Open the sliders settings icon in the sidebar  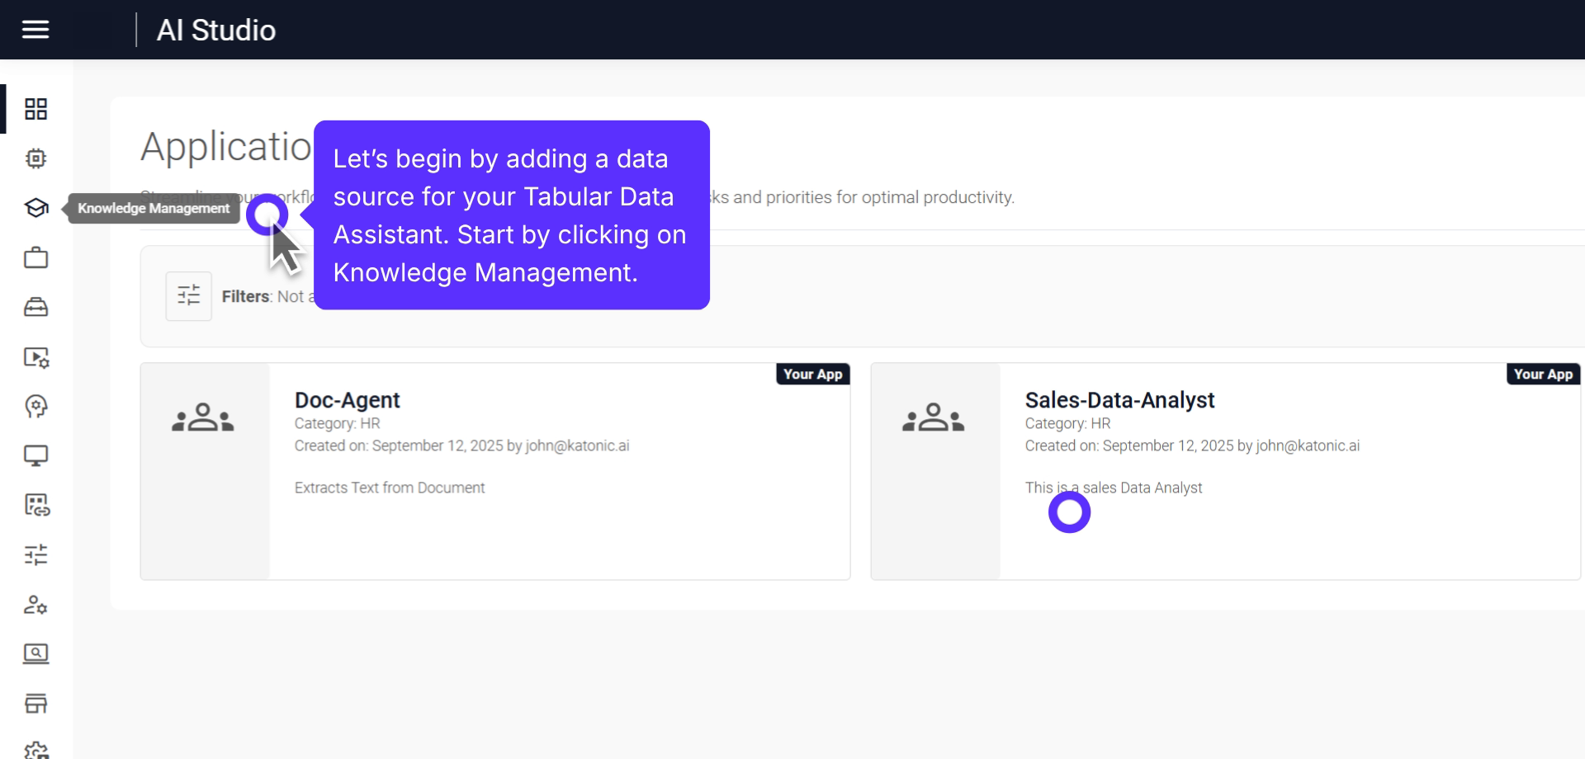pyautogui.click(x=36, y=555)
